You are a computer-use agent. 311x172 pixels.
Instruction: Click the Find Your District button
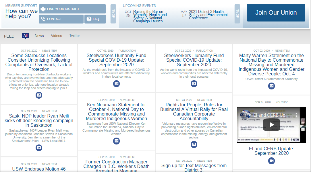click(72, 9)
